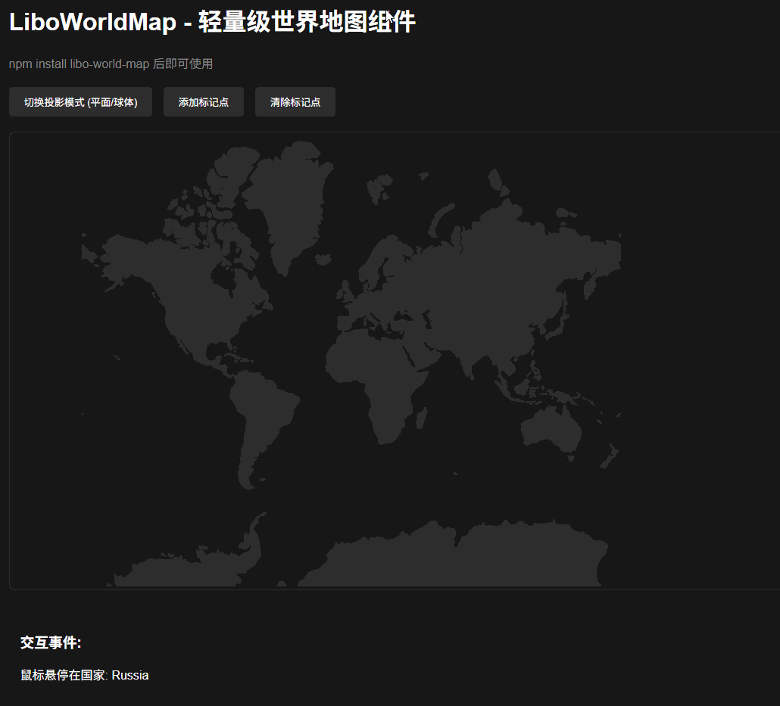780x706 pixels.
Task: Click the 添加标记点 button
Action: [x=204, y=102]
